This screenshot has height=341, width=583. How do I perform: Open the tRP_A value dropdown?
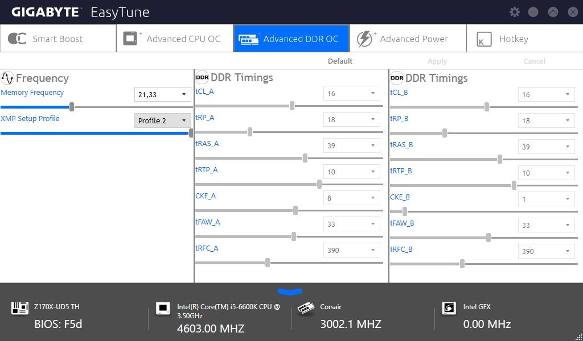(351, 119)
